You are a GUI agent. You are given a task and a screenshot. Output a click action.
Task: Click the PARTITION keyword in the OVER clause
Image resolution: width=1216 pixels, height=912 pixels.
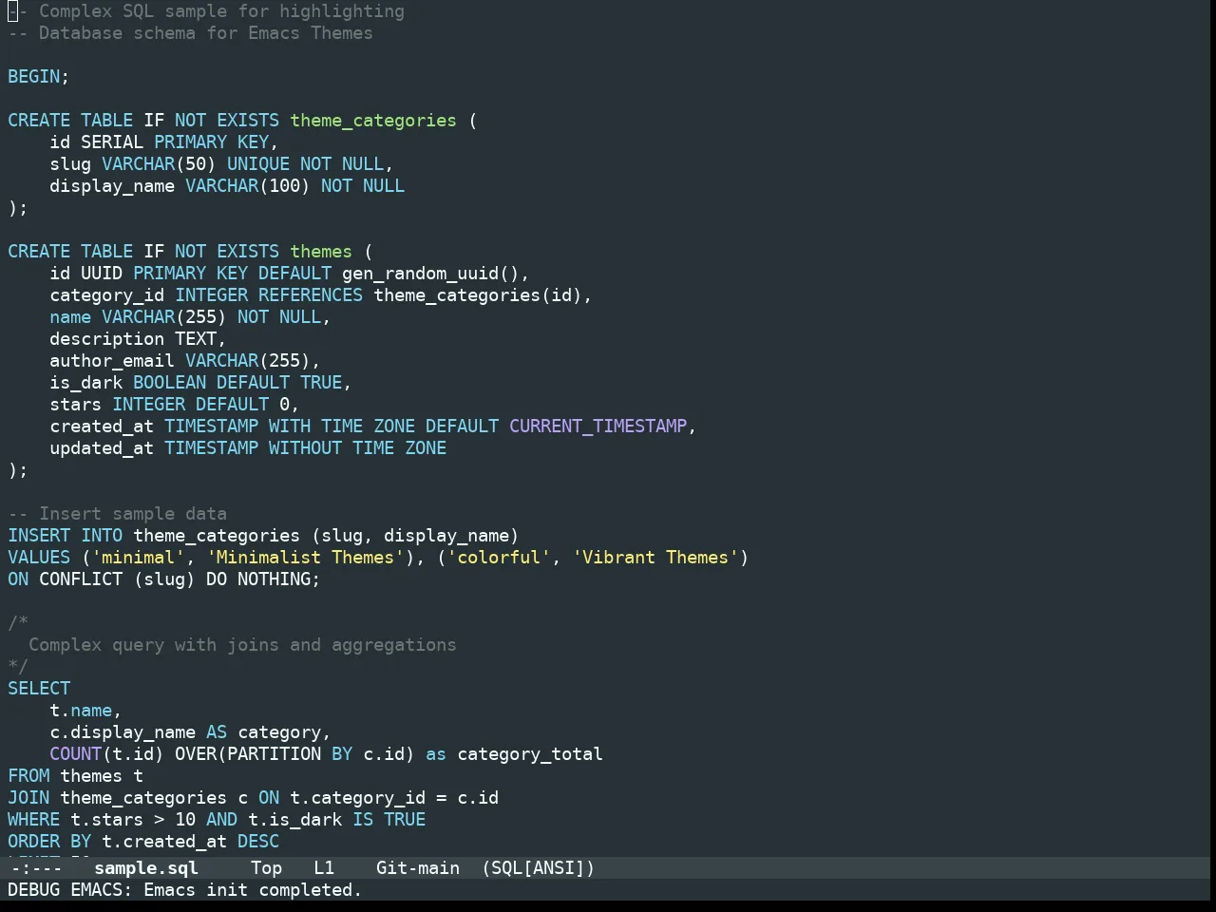pyautogui.click(x=274, y=754)
